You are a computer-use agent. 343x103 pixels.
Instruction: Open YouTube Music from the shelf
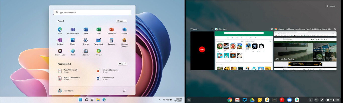click(x=282, y=100)
